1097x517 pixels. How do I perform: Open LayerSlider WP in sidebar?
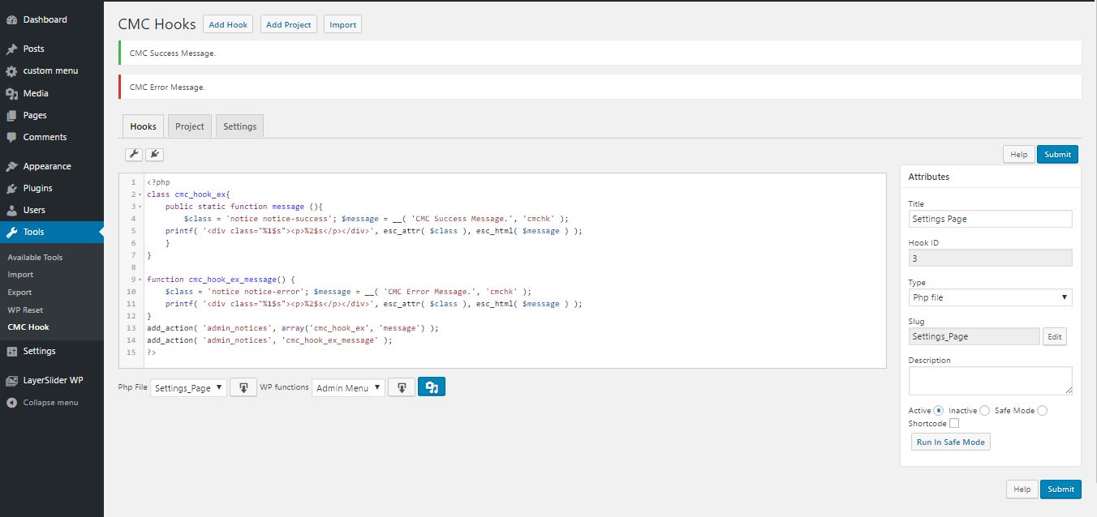52,380
